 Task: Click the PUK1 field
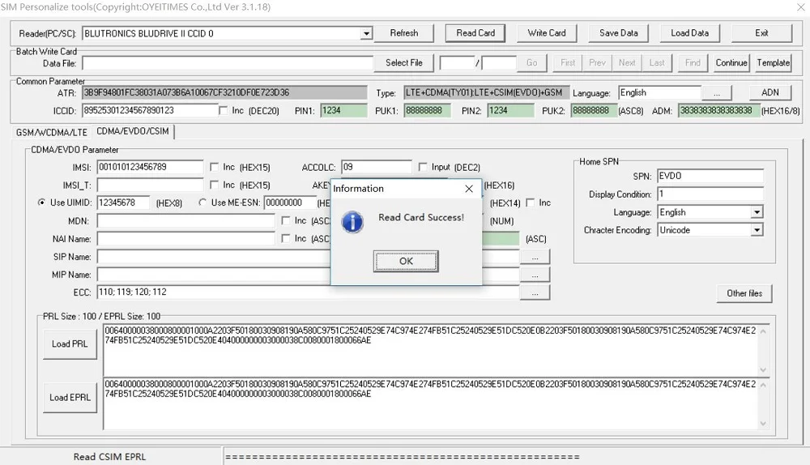coord(427,110)
